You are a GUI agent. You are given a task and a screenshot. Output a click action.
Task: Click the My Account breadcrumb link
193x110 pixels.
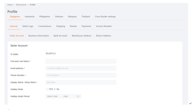pos(21,5)
